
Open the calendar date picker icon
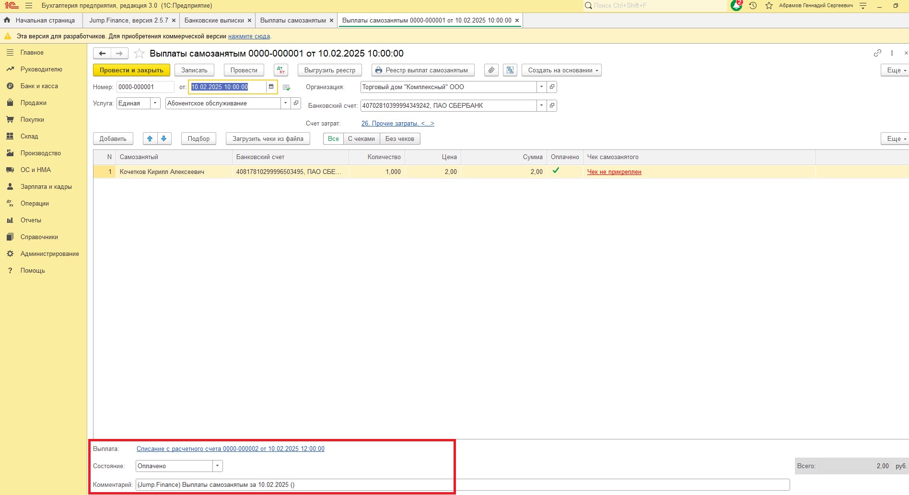[271, 87]
